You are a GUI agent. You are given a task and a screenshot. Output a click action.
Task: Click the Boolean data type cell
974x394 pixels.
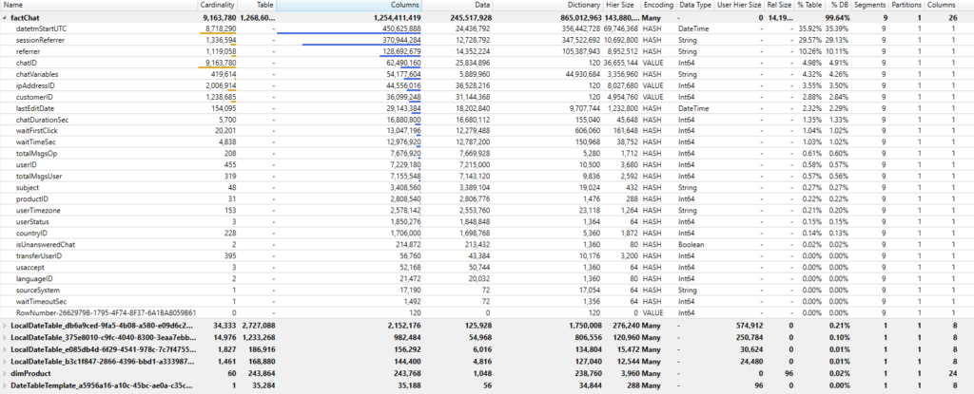[692, 244]
